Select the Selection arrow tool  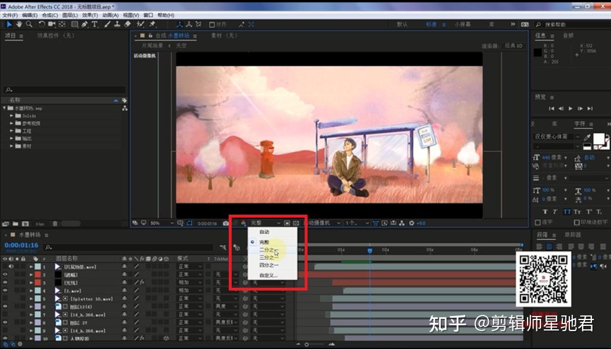tap(9, 24)
